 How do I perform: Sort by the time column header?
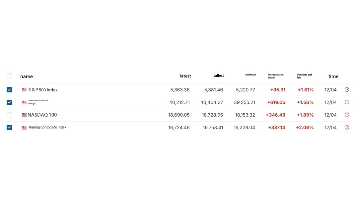click(333, 76)
